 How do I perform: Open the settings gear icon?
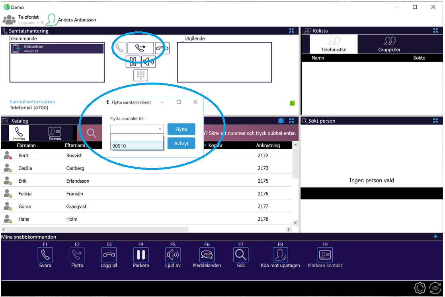coord(420,288)
